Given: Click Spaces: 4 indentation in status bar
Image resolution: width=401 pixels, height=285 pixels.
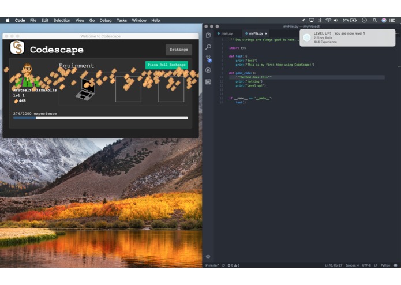Looking at the screenshot, I should tap(352, 265).
